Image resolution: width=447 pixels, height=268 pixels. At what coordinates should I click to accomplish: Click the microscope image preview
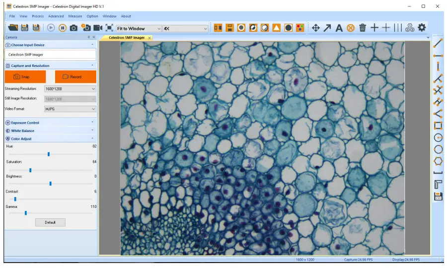[262, 148]
